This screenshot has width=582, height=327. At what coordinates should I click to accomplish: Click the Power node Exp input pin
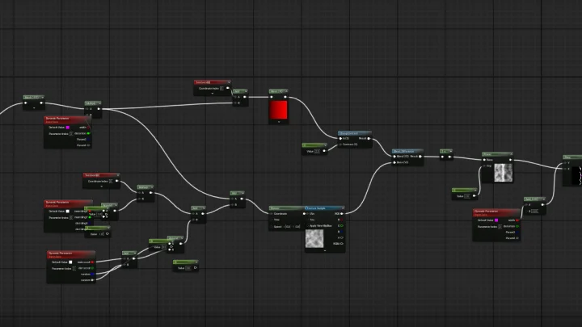pos(484,166)
